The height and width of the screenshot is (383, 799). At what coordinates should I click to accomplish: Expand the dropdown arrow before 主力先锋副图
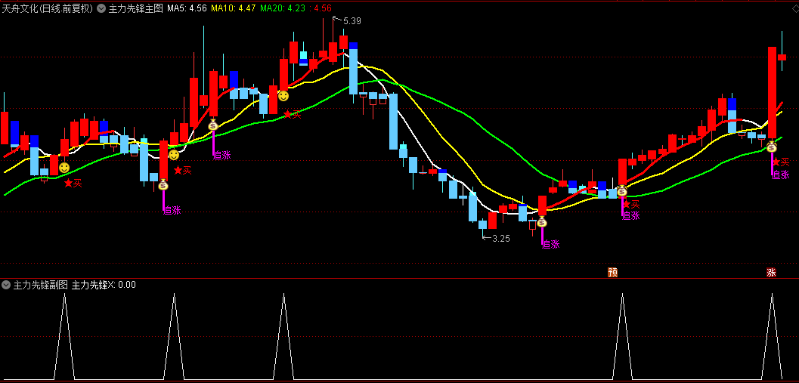click(7, 286)
